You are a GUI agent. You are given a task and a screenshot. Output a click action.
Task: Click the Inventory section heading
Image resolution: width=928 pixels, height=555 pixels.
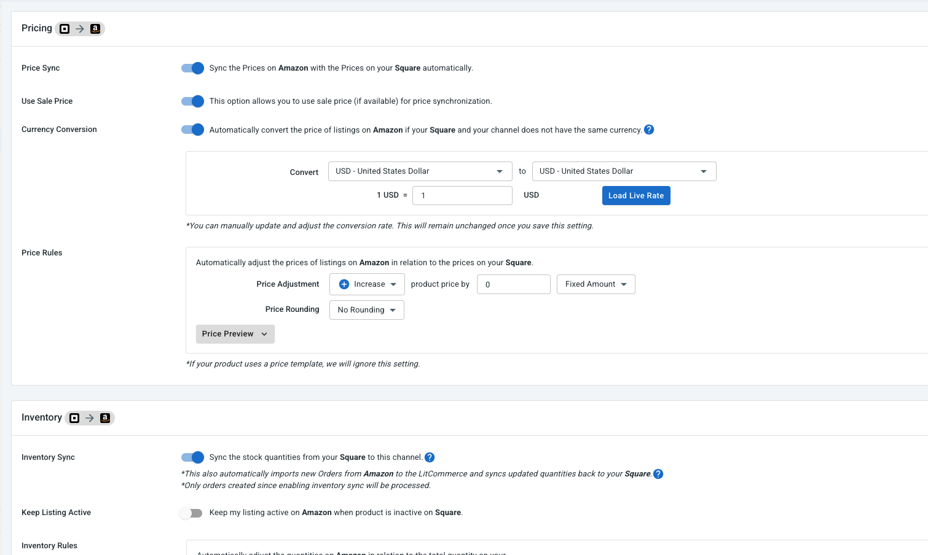click(42, 417)
